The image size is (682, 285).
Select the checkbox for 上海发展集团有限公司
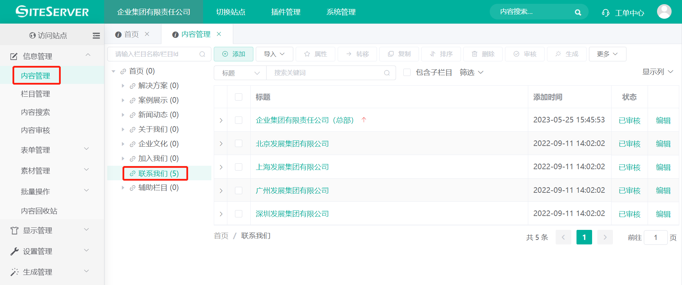[x=238, y=167]
